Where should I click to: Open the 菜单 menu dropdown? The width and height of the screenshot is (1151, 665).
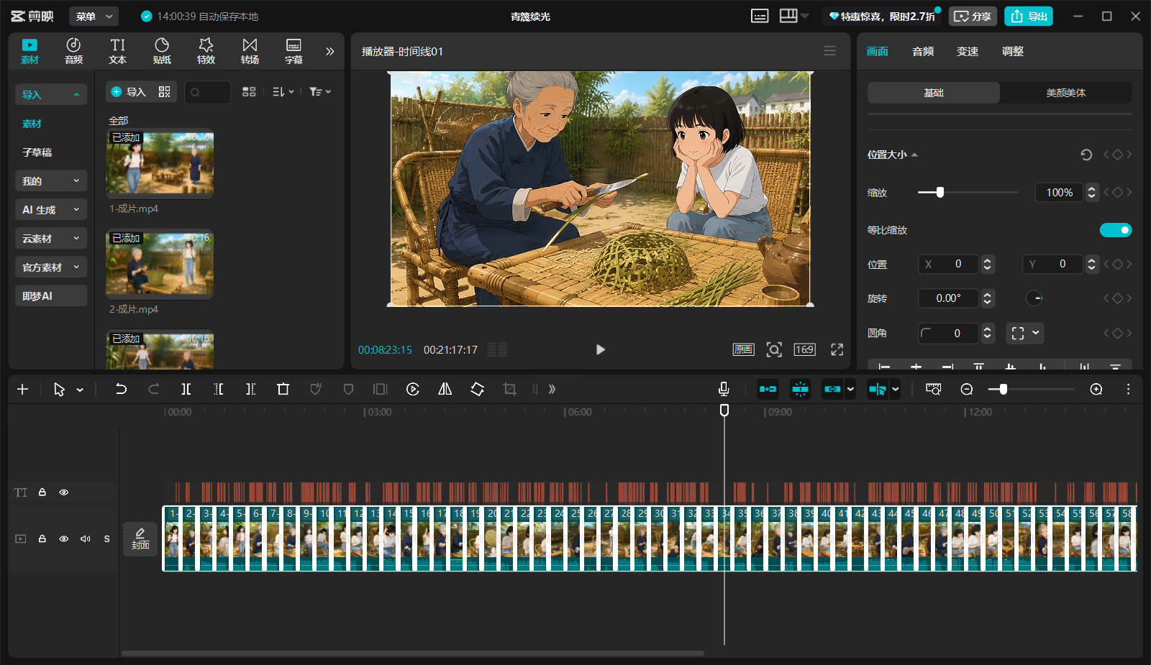[94, 16]
